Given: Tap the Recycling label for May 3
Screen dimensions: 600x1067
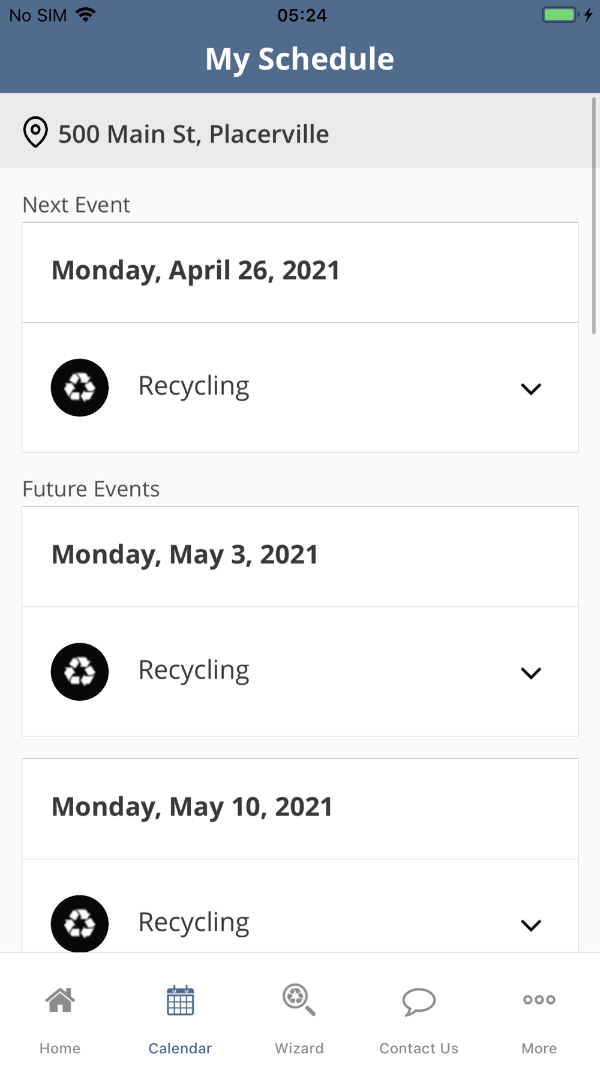Looking at the screenshot, I should click(x=194, y=670).
